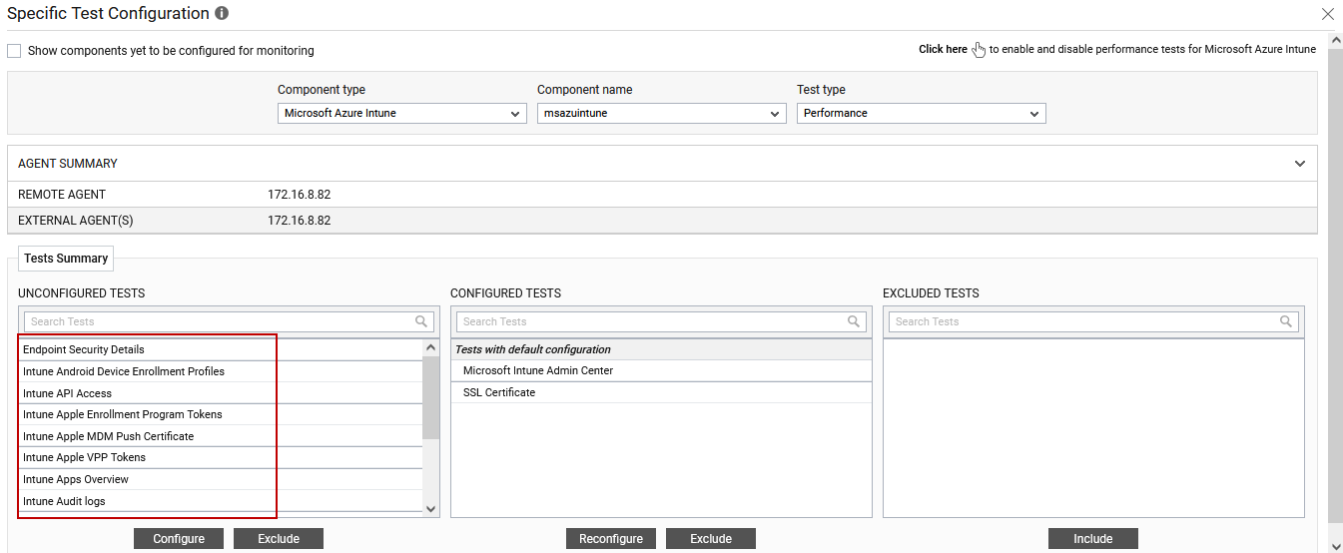Click down arrow of Unconfigured Tests scrollbar
This screenshot has height=553, width=1343.
(x=431, y=509)
